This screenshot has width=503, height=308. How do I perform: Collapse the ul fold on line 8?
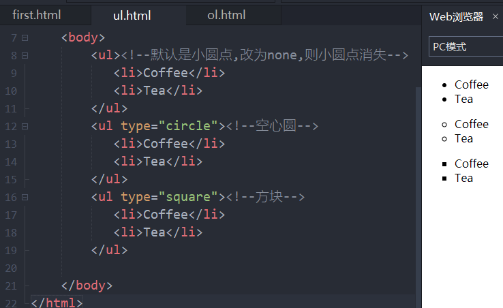point(25,55)
